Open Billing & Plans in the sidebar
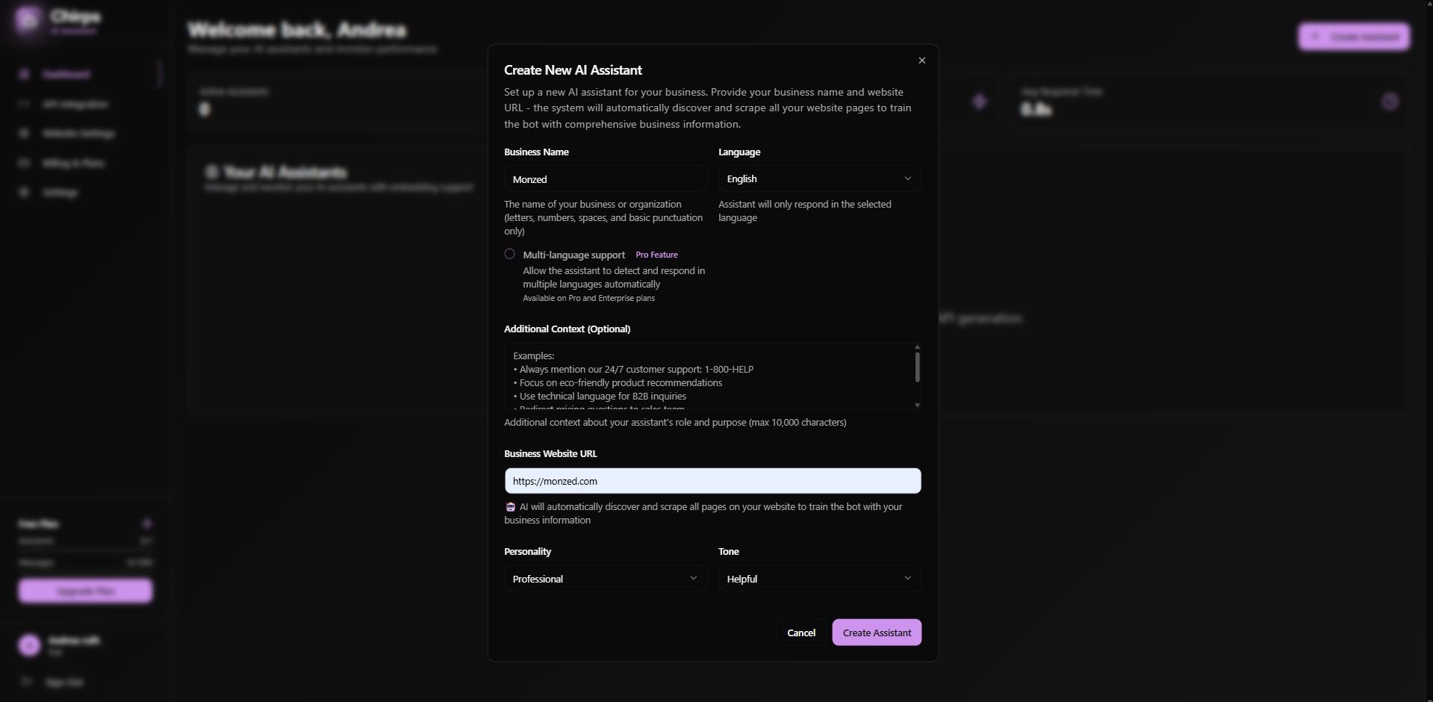This screenshot has height=702, width=1433. point(72,163)
